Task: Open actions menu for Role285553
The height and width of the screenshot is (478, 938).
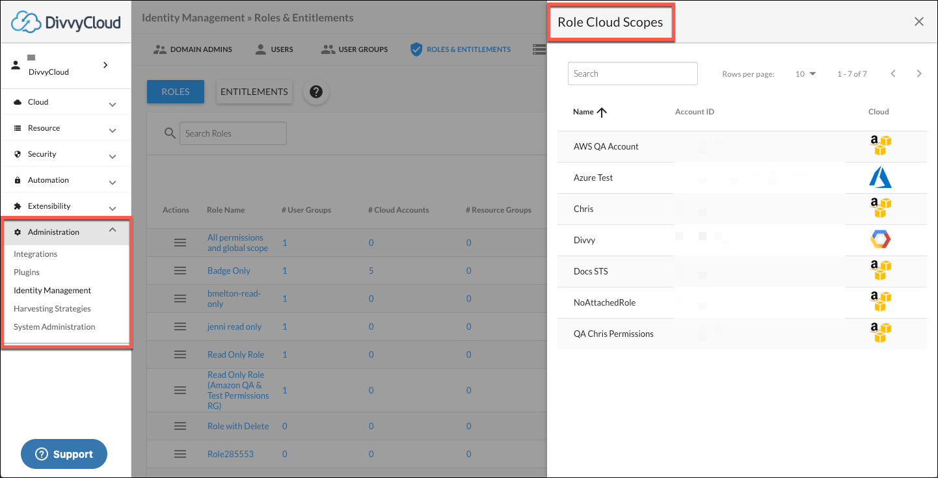Action: click(180, 454)
